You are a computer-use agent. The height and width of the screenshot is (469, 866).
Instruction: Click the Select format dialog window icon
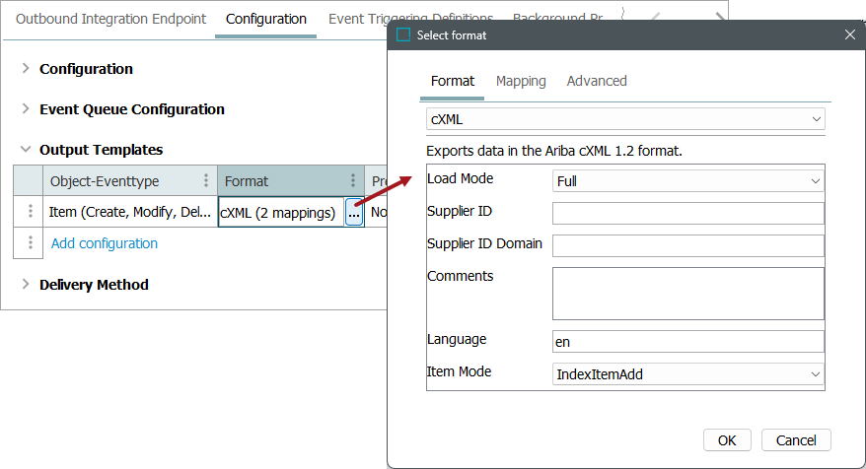[x=402, y=34]
